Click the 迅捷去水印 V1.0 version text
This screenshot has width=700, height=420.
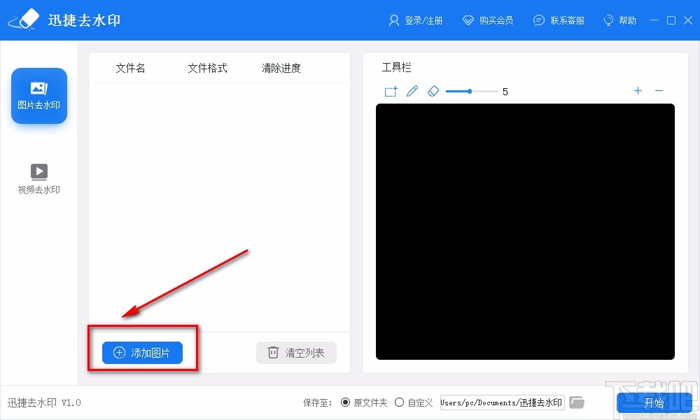click(x=44, y=402)
